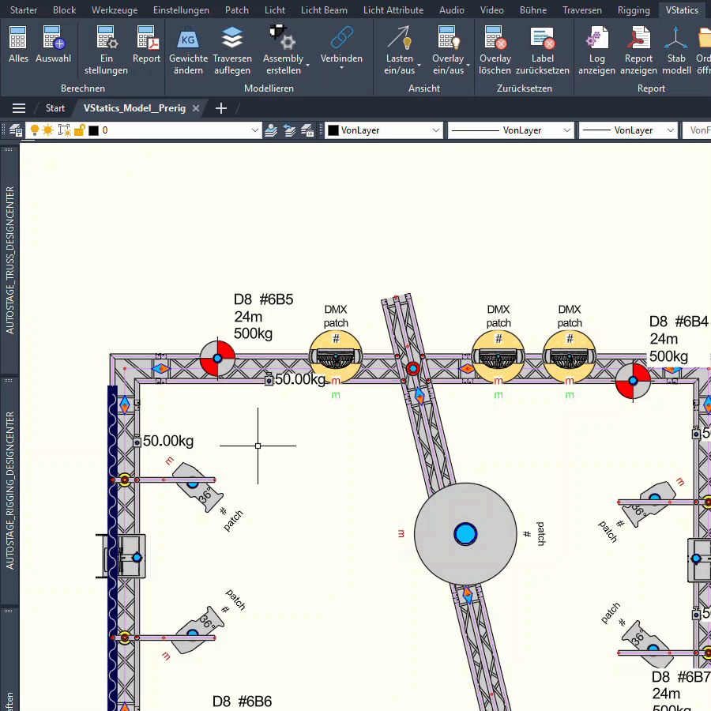Viewport: 711px width, 711px height.
Task: Open the Licht Beam tab
Action: click(x=324, y=10)
